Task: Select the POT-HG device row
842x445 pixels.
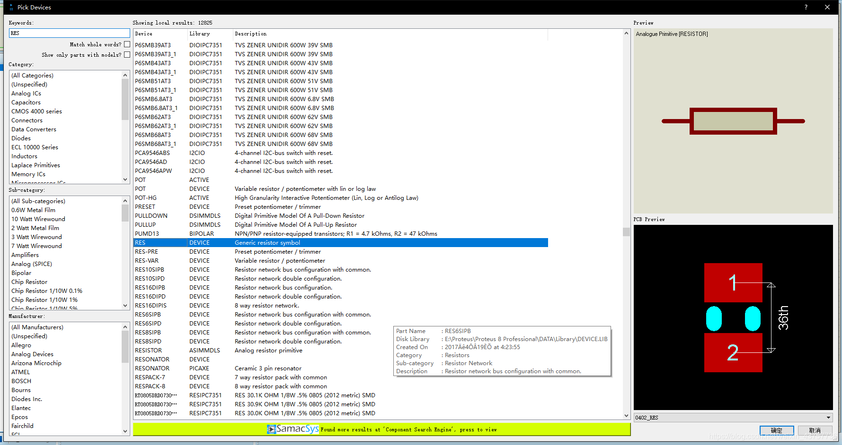Action: tap(341, 197)
